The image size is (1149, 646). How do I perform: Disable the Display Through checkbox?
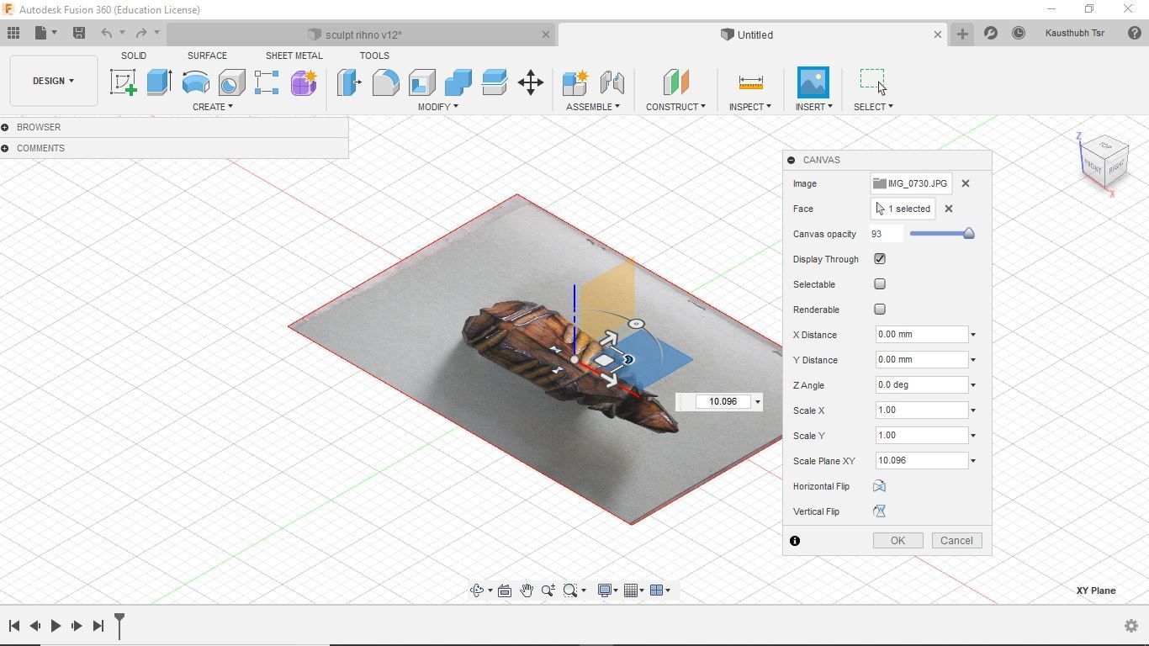pos(879,259)
